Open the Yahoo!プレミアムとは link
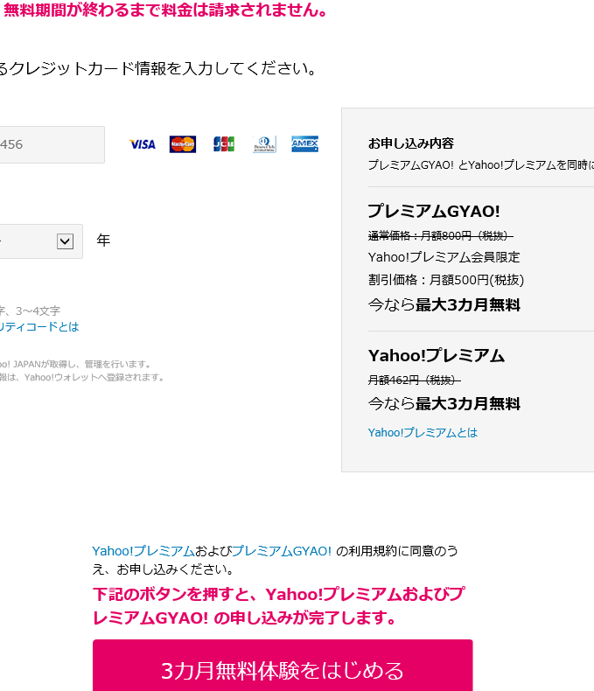The width and height of the screenshot is (594, 691). 423,432
